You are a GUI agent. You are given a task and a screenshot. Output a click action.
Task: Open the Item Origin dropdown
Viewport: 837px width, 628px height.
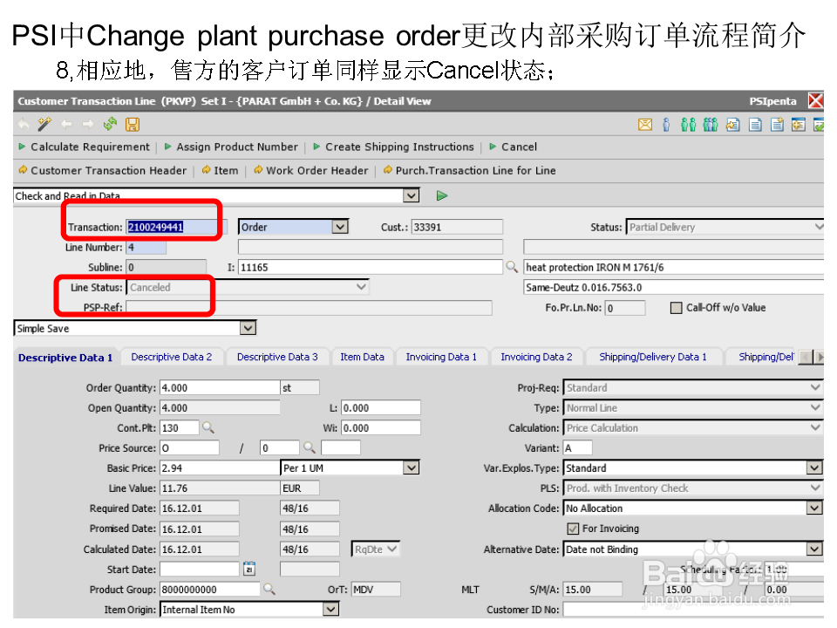pos(331,609)
